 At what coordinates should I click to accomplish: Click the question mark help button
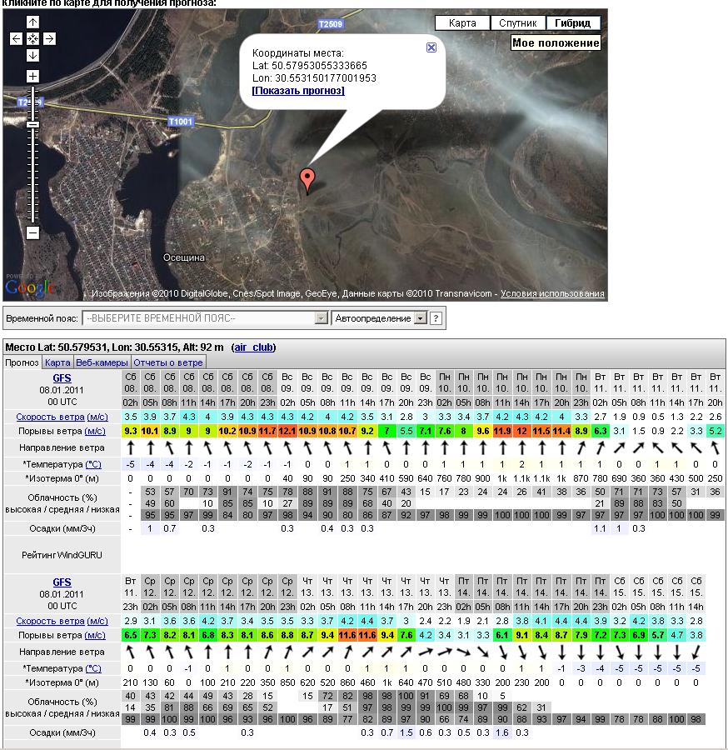click(x=436, y=318)
